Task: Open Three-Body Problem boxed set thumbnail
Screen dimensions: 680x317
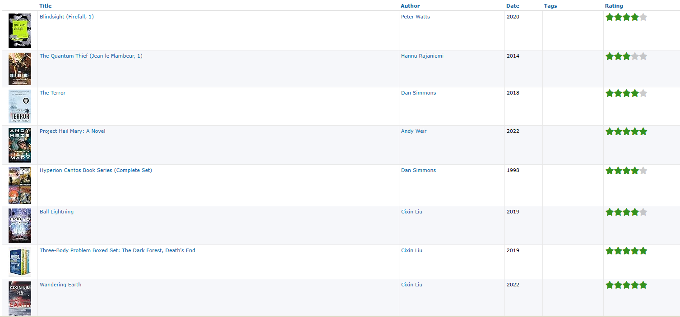Action: click(20, 262)
